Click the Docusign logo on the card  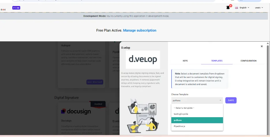point(76,111)
